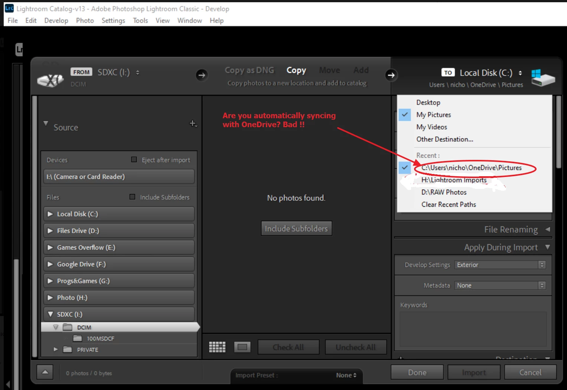Select the 100MSDCF folder row
Screen dimensions: 567x390
[119, 338]
